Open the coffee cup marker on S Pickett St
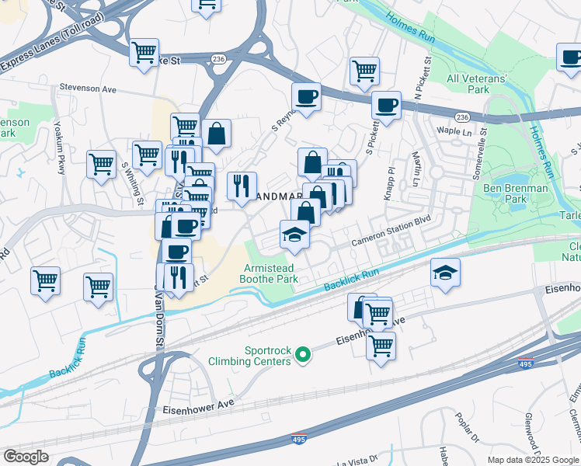 coord(386,108)
